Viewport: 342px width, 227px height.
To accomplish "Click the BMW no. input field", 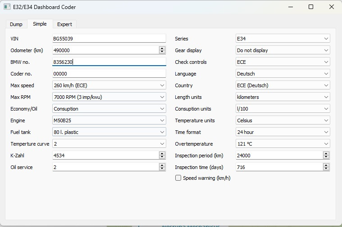I will (x=109, y=62).
